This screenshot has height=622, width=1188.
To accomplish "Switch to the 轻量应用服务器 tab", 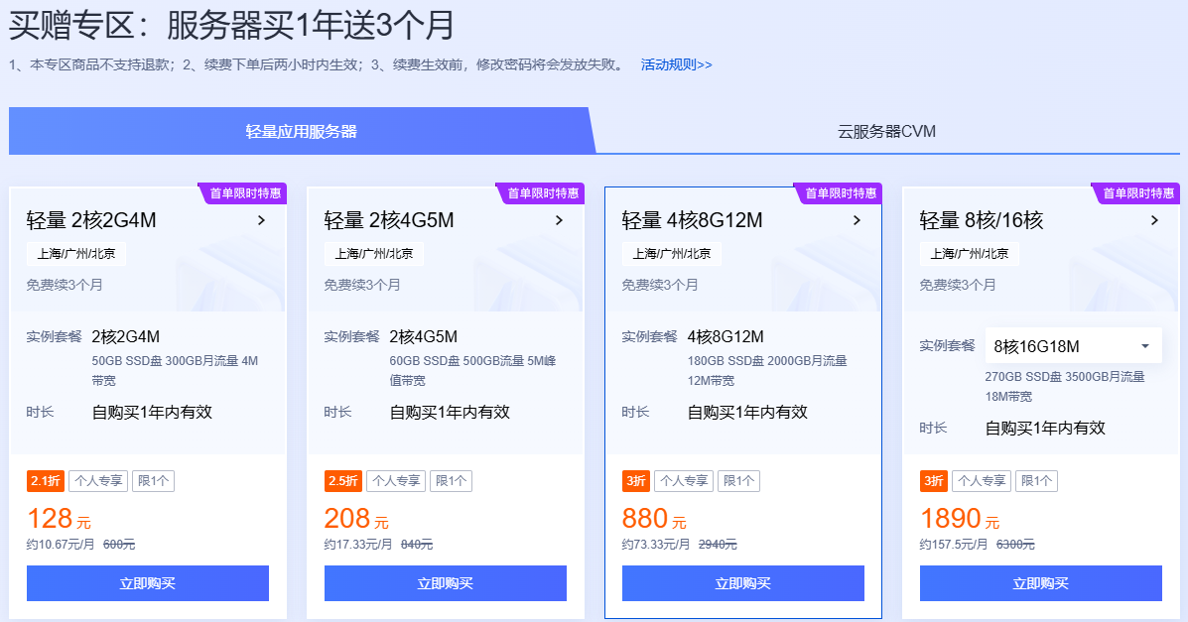I will [302, 131].
